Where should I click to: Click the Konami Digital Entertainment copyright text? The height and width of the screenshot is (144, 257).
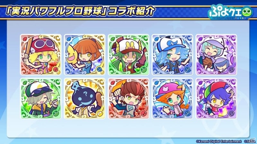point(219,141)
